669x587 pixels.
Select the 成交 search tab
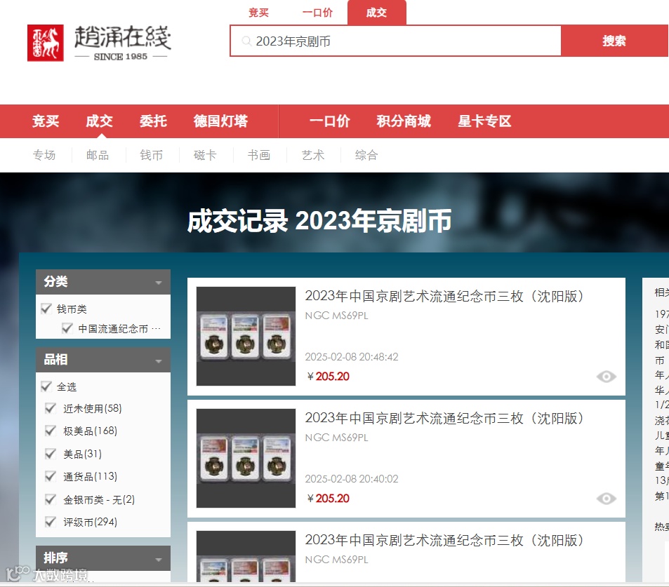coord(377,13)
